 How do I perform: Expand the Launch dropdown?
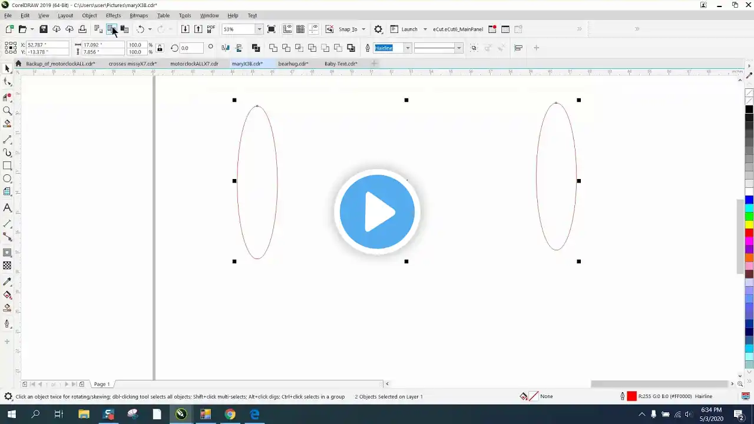(425, 29)
